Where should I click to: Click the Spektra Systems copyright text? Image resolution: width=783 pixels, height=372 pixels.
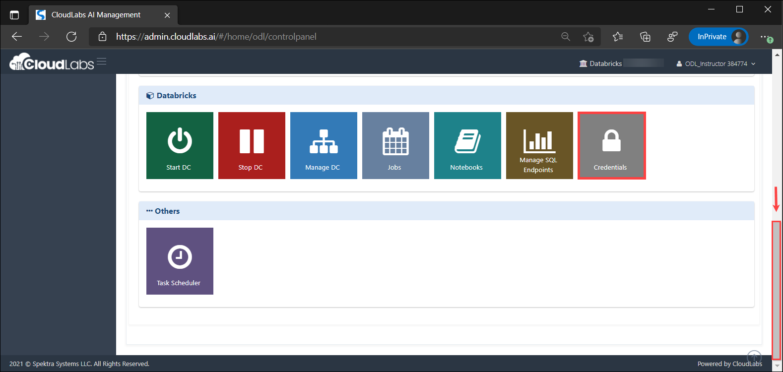tap(79, 364)
